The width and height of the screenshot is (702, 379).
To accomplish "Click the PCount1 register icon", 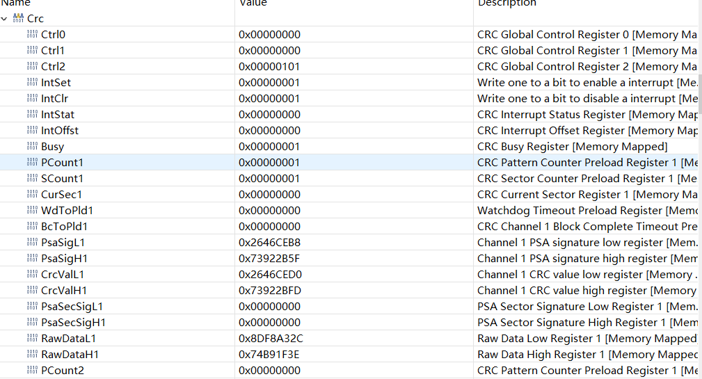I will [x=32, y=163].
